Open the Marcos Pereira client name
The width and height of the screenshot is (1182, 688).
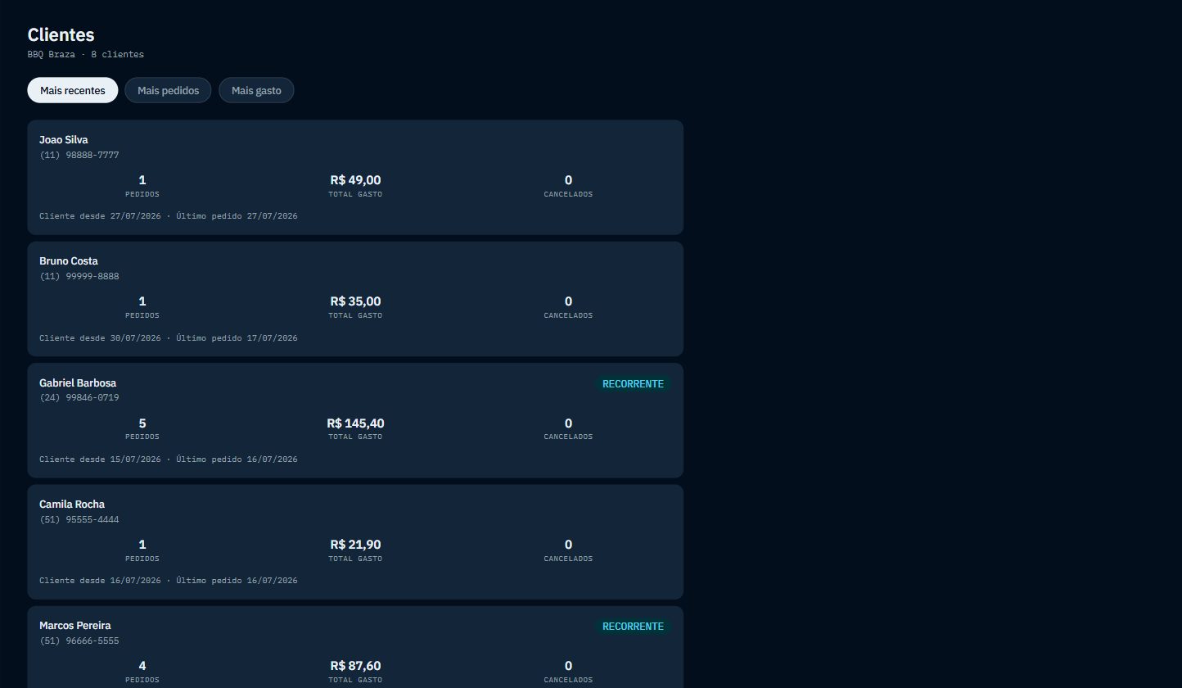coord(75,626)
